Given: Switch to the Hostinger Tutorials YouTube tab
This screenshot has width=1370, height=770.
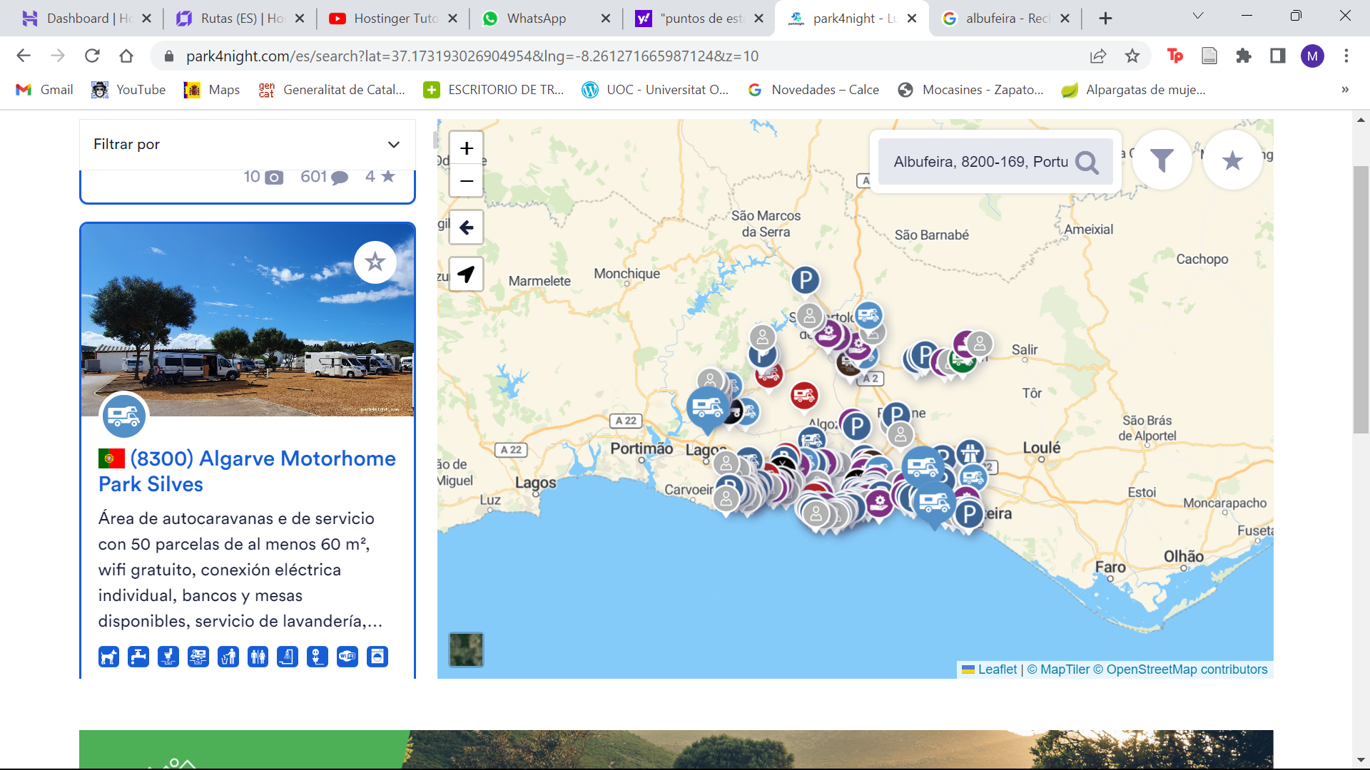Looking at the screenshot, I should pyautogui.click(x=395, y=19).
